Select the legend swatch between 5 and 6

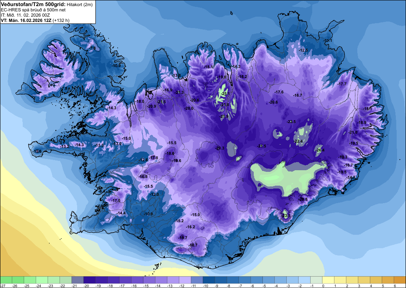(x=388, y=280)
